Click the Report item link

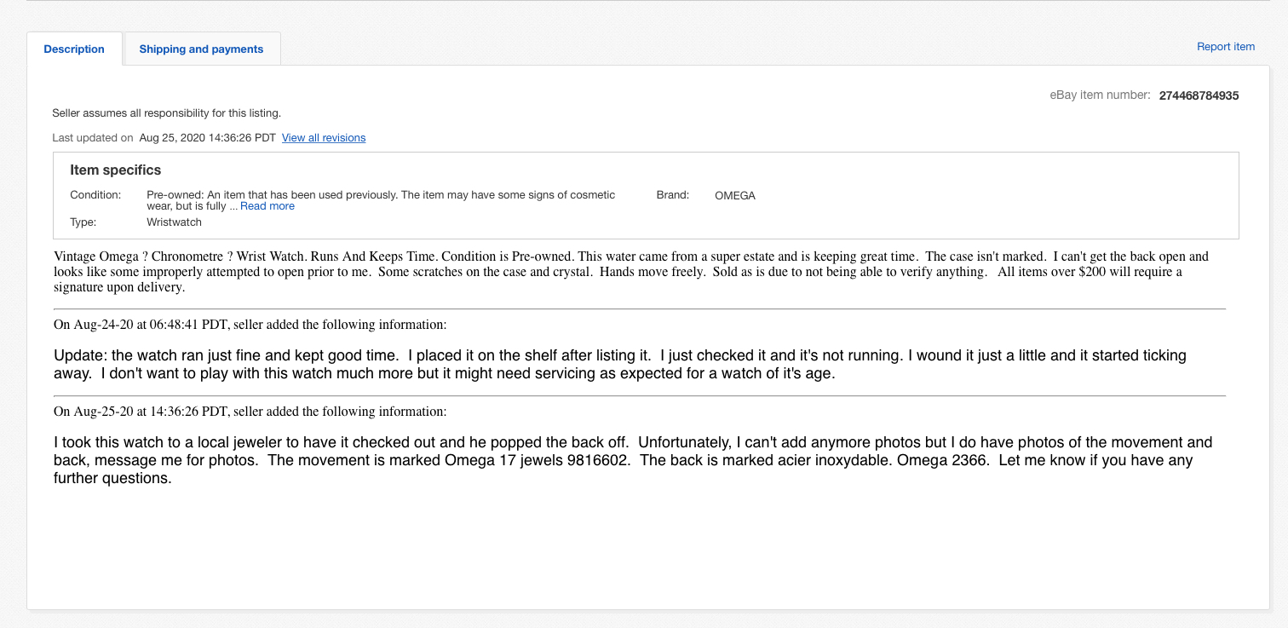[1225, 47]
